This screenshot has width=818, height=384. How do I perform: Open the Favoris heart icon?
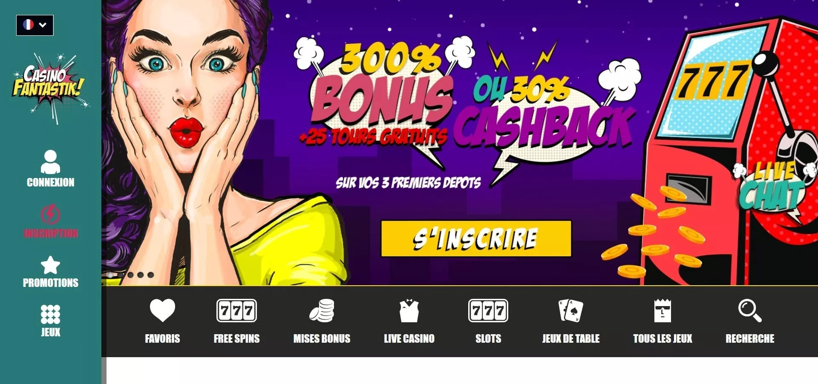point(162,311)
